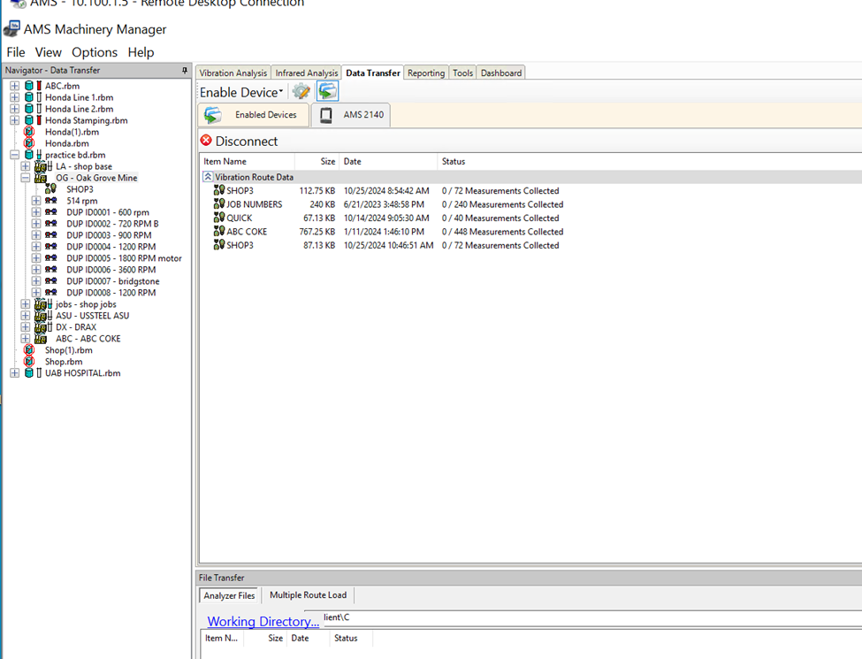The image size is (862, 659).
Task: Expand the DUP ID0006 - 3600 RPM node
Action: 36,270
